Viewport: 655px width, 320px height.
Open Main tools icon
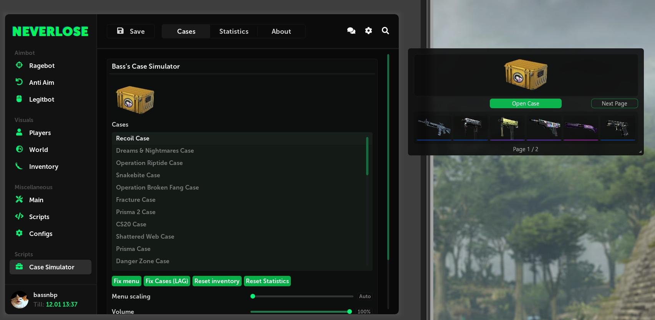[19, 199]
